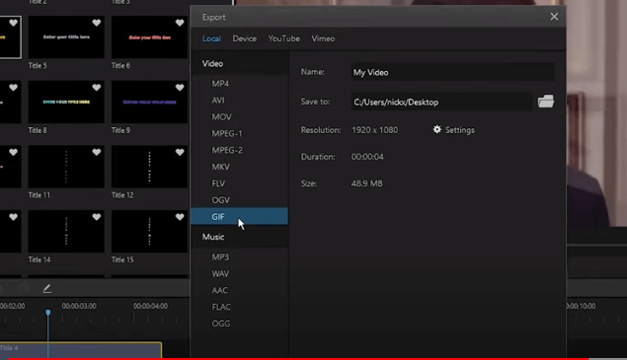Image resolution: width=627 pixels, height=360 pixels.
Task: Favorite the Title 14 template heart
Action: pyautogui.click(x=97, y=217)
